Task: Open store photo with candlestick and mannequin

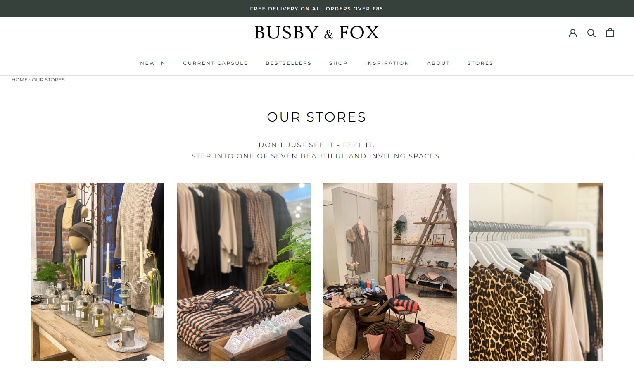Action: point(97,272)
